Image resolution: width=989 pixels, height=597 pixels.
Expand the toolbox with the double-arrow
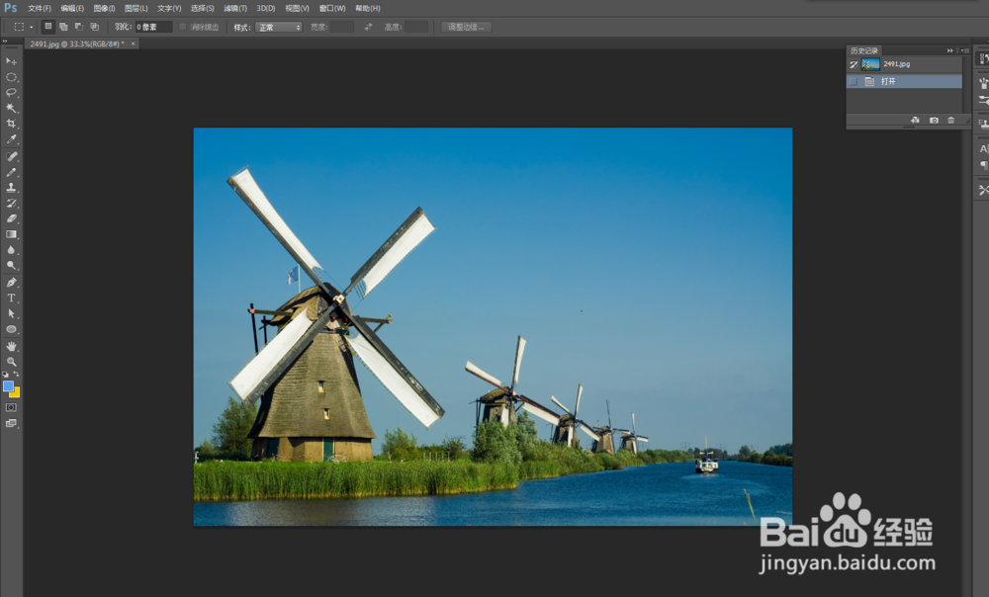5,41
